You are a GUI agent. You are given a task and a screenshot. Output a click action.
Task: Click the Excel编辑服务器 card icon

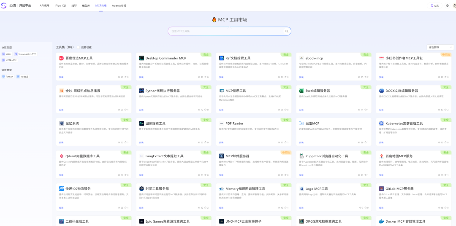click(x=301, y=91)
